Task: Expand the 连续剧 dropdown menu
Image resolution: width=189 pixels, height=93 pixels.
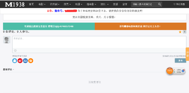Action: [x=55, y=4]
